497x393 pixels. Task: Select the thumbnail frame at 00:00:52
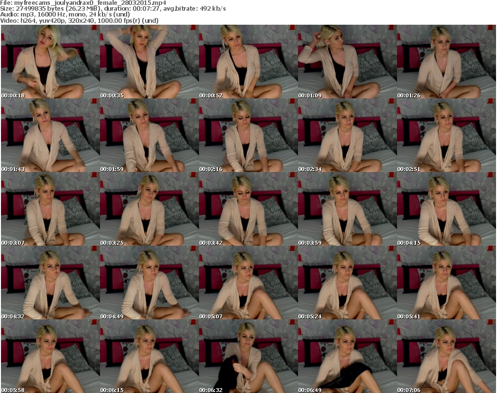pos(248,62)
